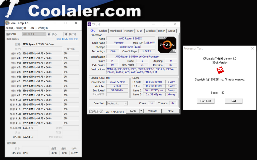The image size is (257, 160).
Task: Open the 工具(T) menu in Core Temp
Action: coord(32,28)
